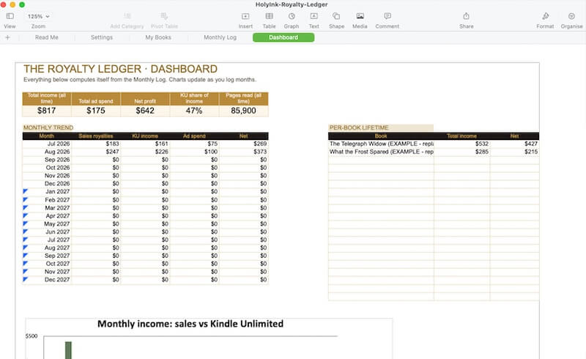
Task: Click the Table toolbar icon
Action: [x=269, y=16]
